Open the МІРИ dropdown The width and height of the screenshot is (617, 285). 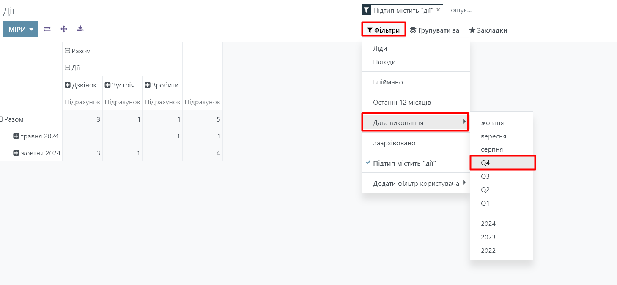tap(21, 29)
